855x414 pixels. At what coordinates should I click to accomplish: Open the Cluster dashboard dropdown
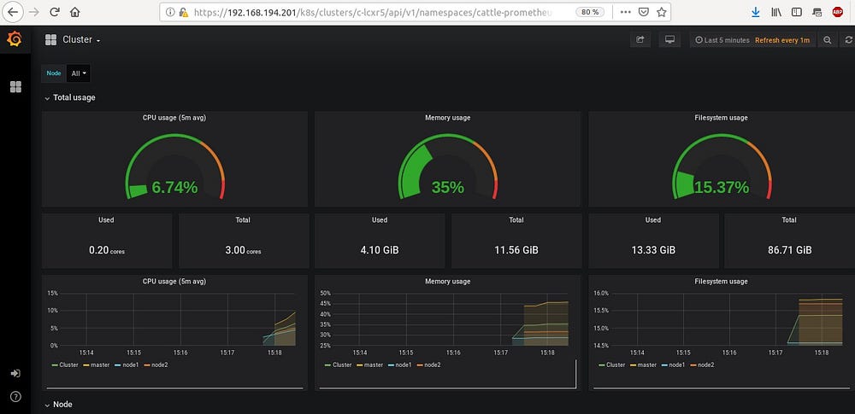(80, 40)
